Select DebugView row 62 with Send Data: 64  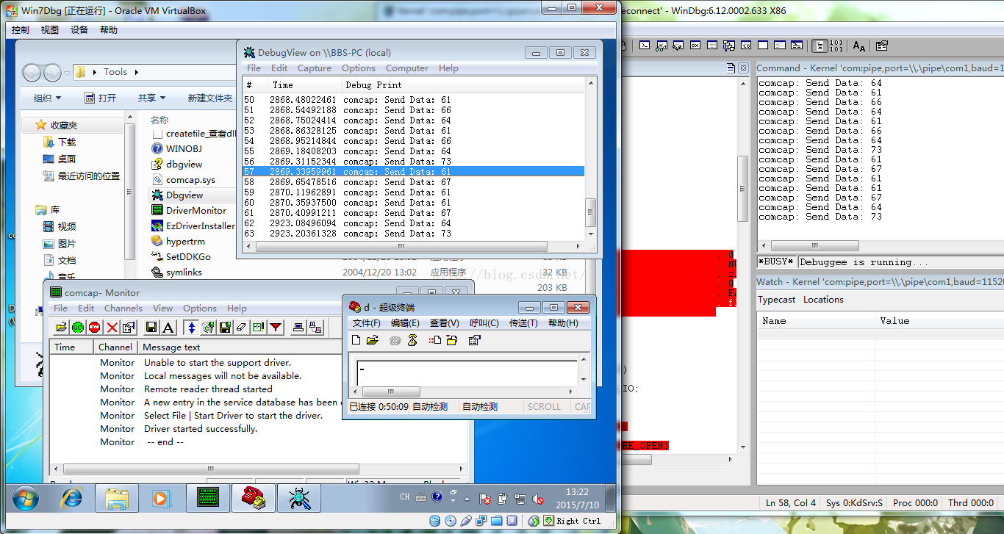[x=414, y=223]
